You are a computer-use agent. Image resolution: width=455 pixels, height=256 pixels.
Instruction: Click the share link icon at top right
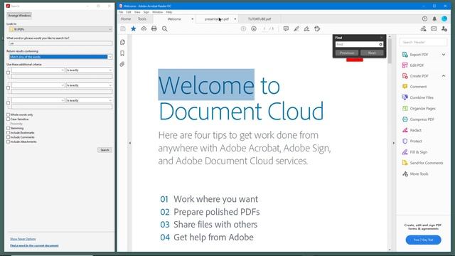pyautogui.click(x=424, y=28)
